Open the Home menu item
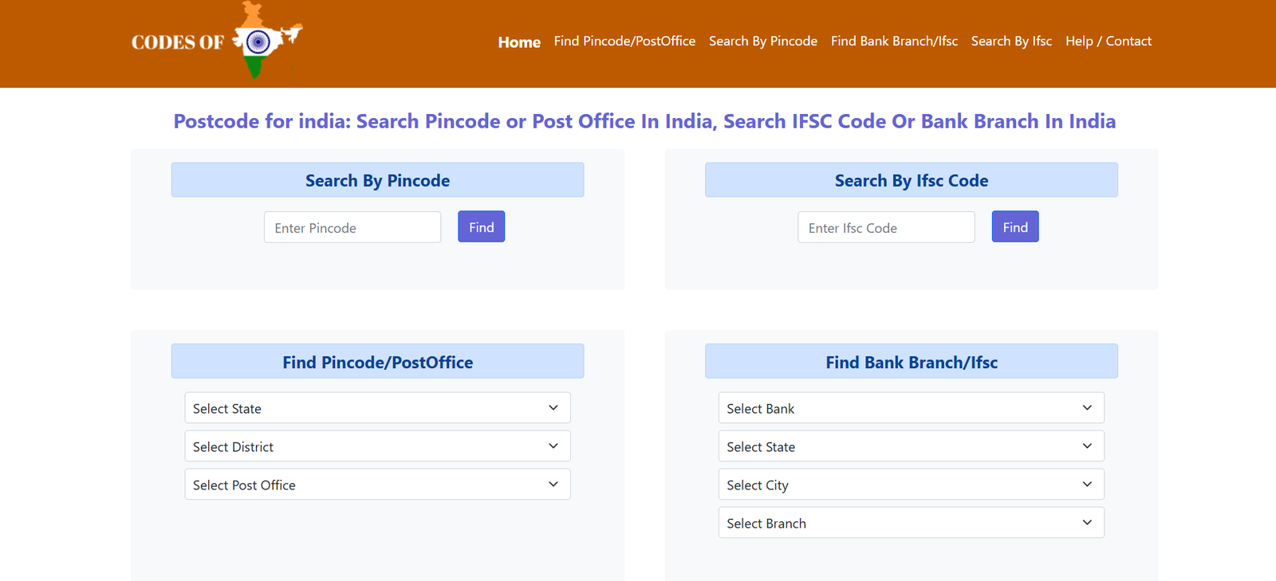 [x=519, y=42]
